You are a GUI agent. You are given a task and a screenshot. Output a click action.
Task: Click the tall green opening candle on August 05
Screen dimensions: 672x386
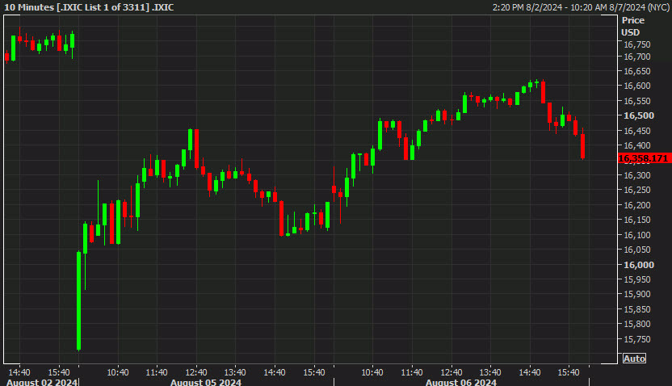coord(79,300)
